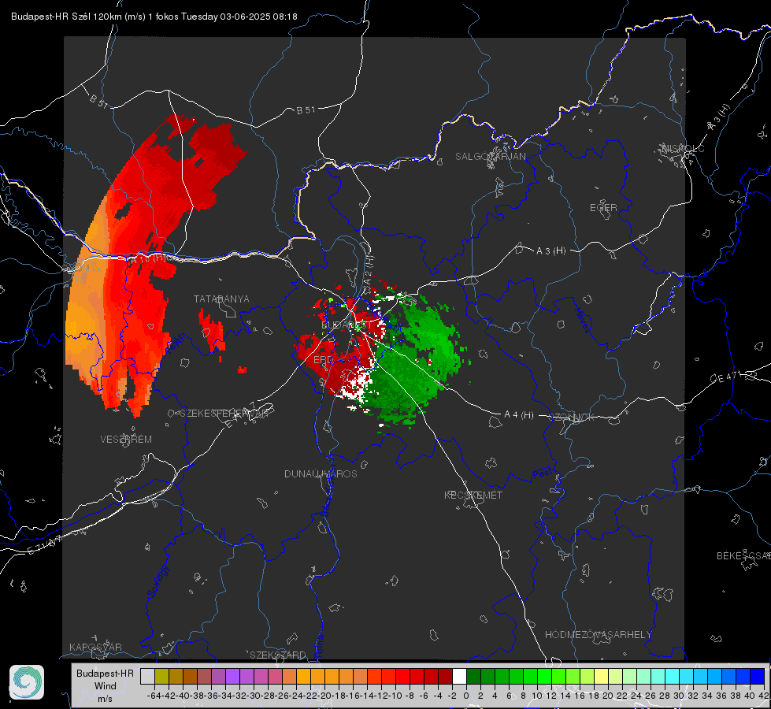Click the ÉRD town label
This screenshot has width=771, height=709.
coord(323,360)
